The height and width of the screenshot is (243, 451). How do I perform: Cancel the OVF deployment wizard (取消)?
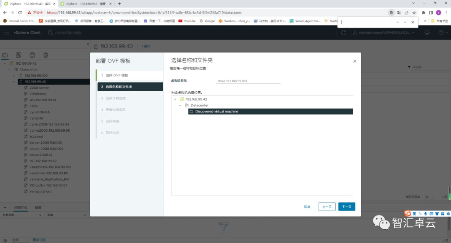(307, 207)
